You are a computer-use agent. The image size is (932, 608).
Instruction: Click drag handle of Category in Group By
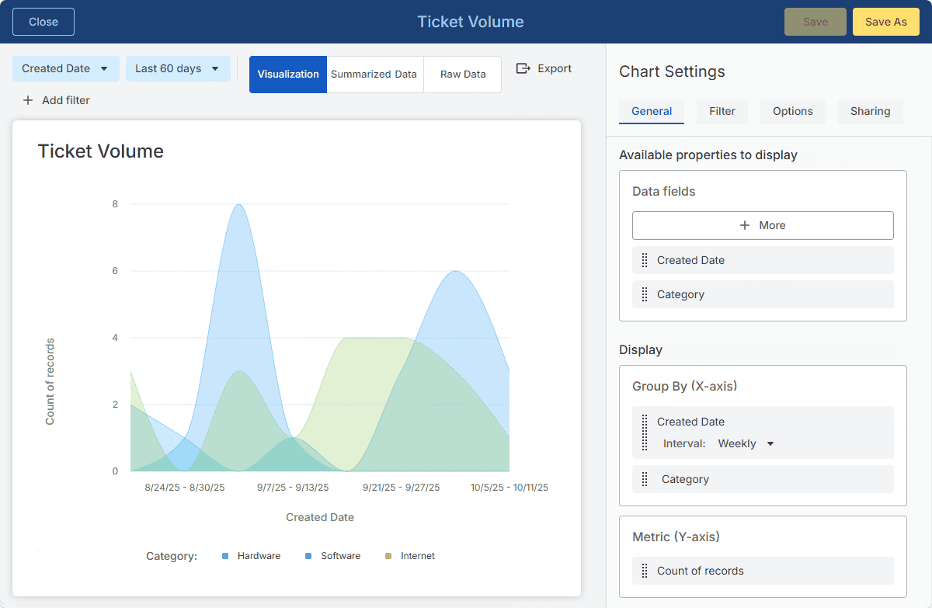[x=645, y=480]
